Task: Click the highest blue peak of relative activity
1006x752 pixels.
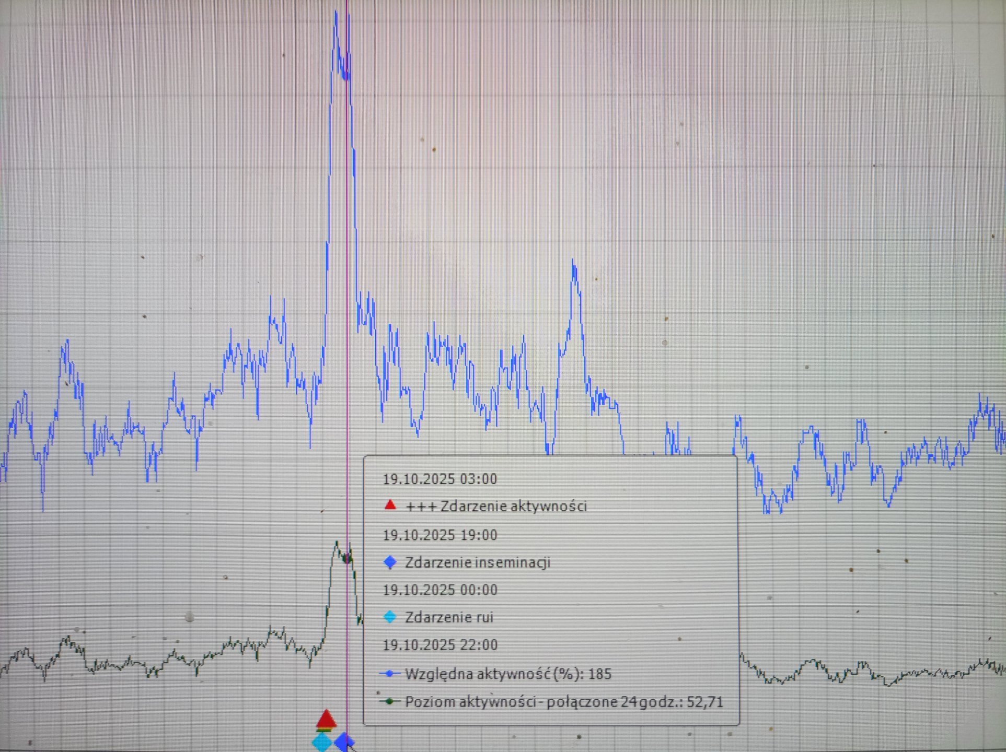Action: click(x=336, y=14)
